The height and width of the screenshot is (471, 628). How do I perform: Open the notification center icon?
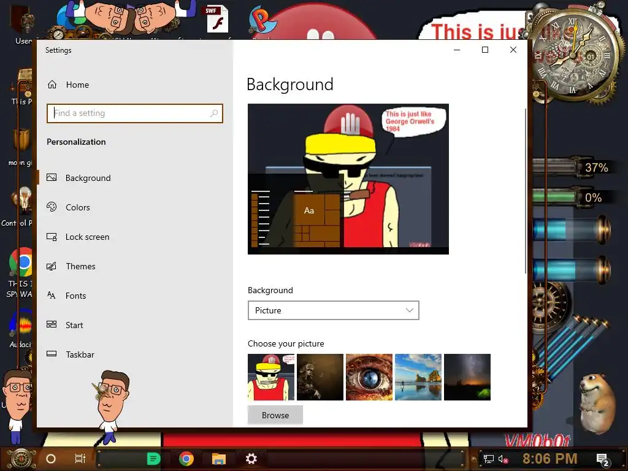coord(602,459)
